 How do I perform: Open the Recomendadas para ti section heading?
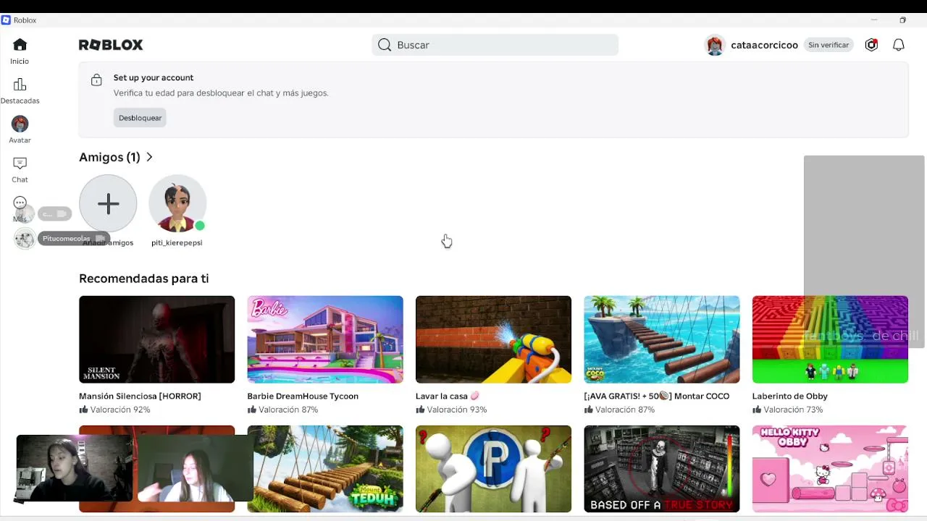143,279
